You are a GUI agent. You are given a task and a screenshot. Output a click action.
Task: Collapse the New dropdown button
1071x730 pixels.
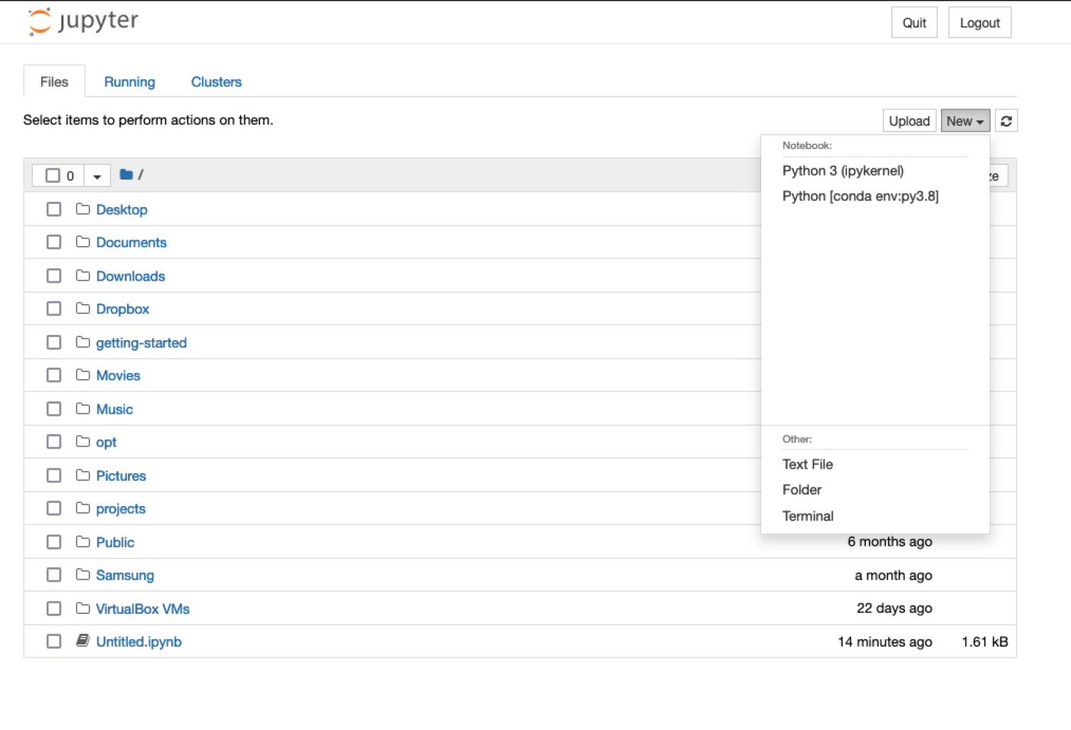click(x=965, y=121)
